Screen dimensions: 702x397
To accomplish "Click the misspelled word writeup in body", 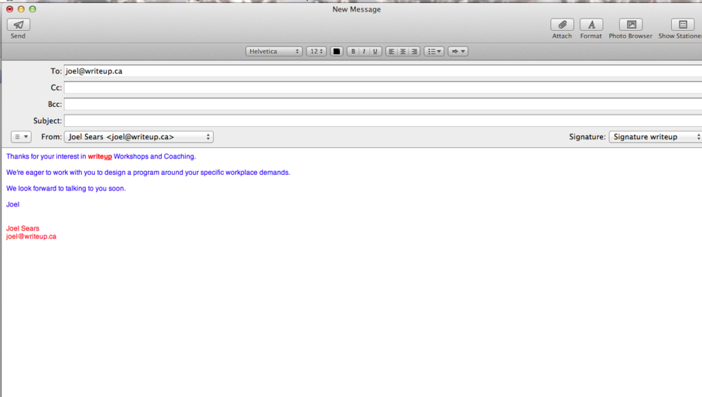I will 100,156.
